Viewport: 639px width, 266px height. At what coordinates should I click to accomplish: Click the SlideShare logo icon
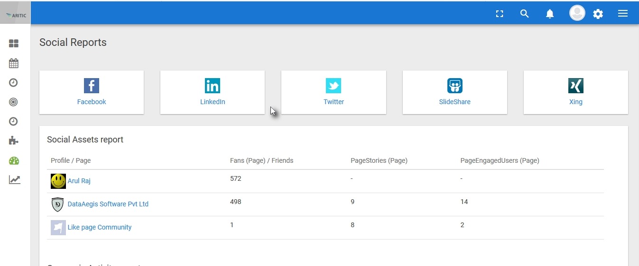(455, 86)
